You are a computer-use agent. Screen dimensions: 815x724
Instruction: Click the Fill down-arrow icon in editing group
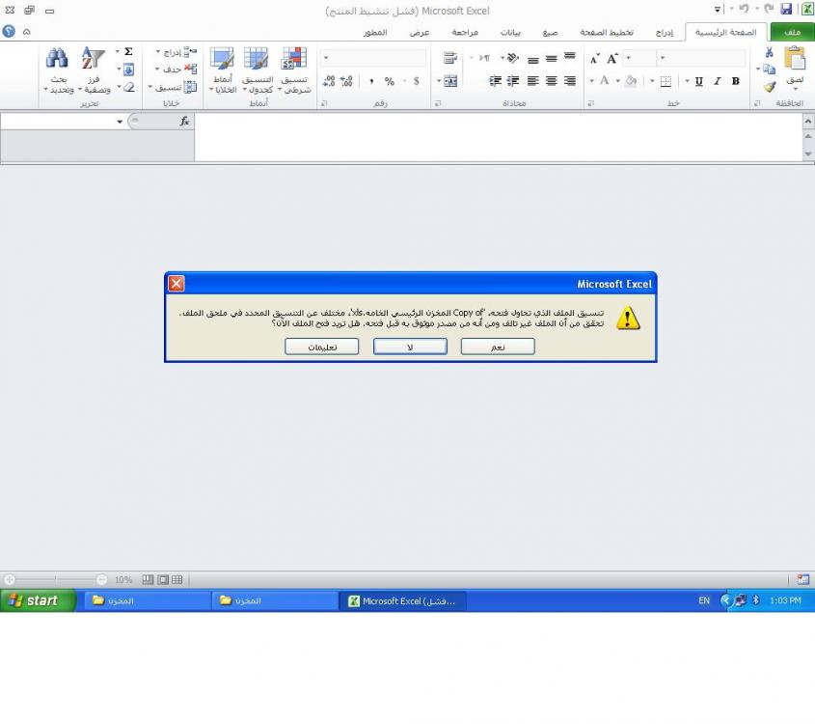pyautogui.click(x=128, y=70)
